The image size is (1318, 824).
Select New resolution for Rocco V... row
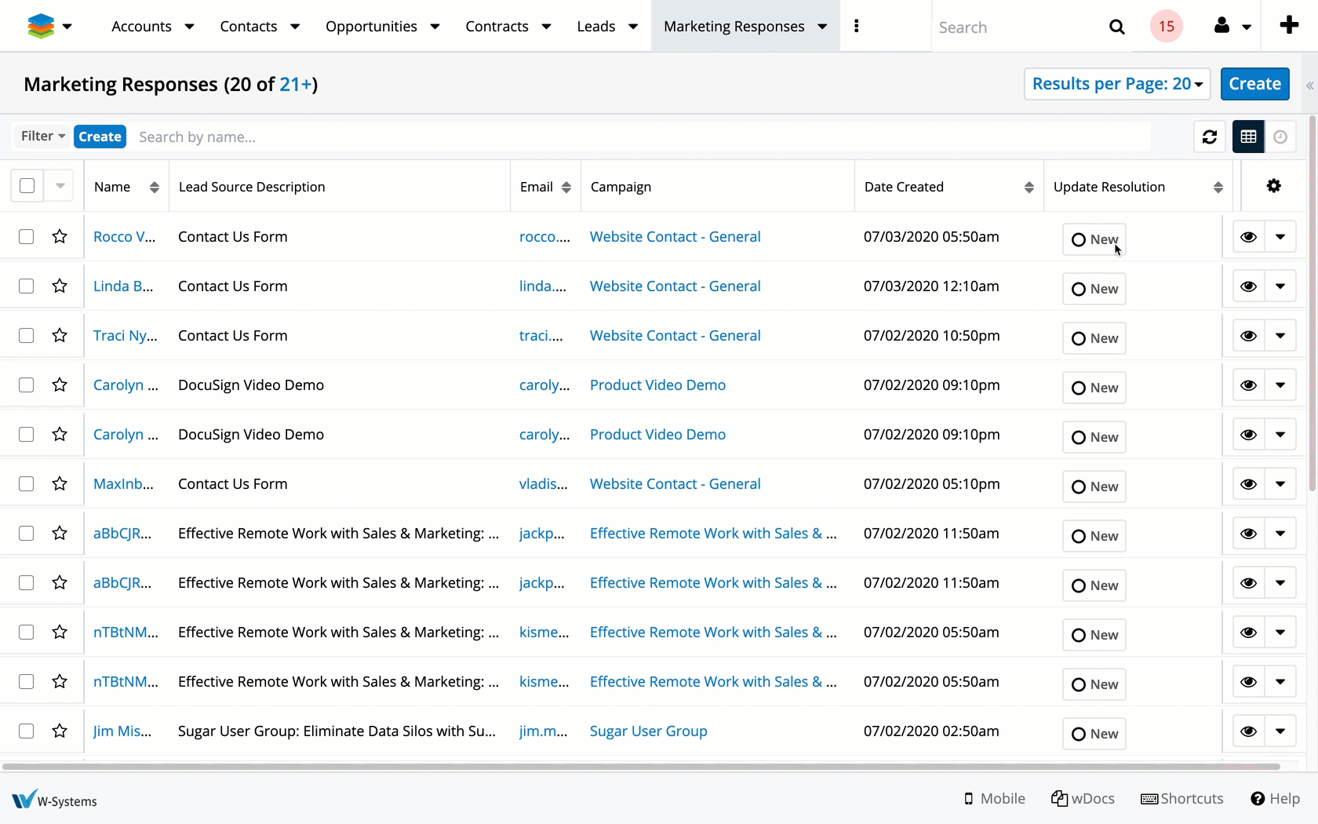coord(1094,239)
